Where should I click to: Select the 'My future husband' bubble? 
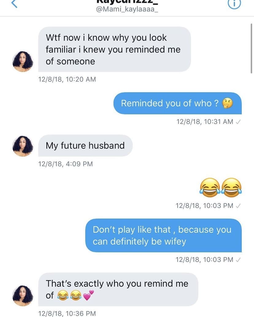[x=85, y=146]
